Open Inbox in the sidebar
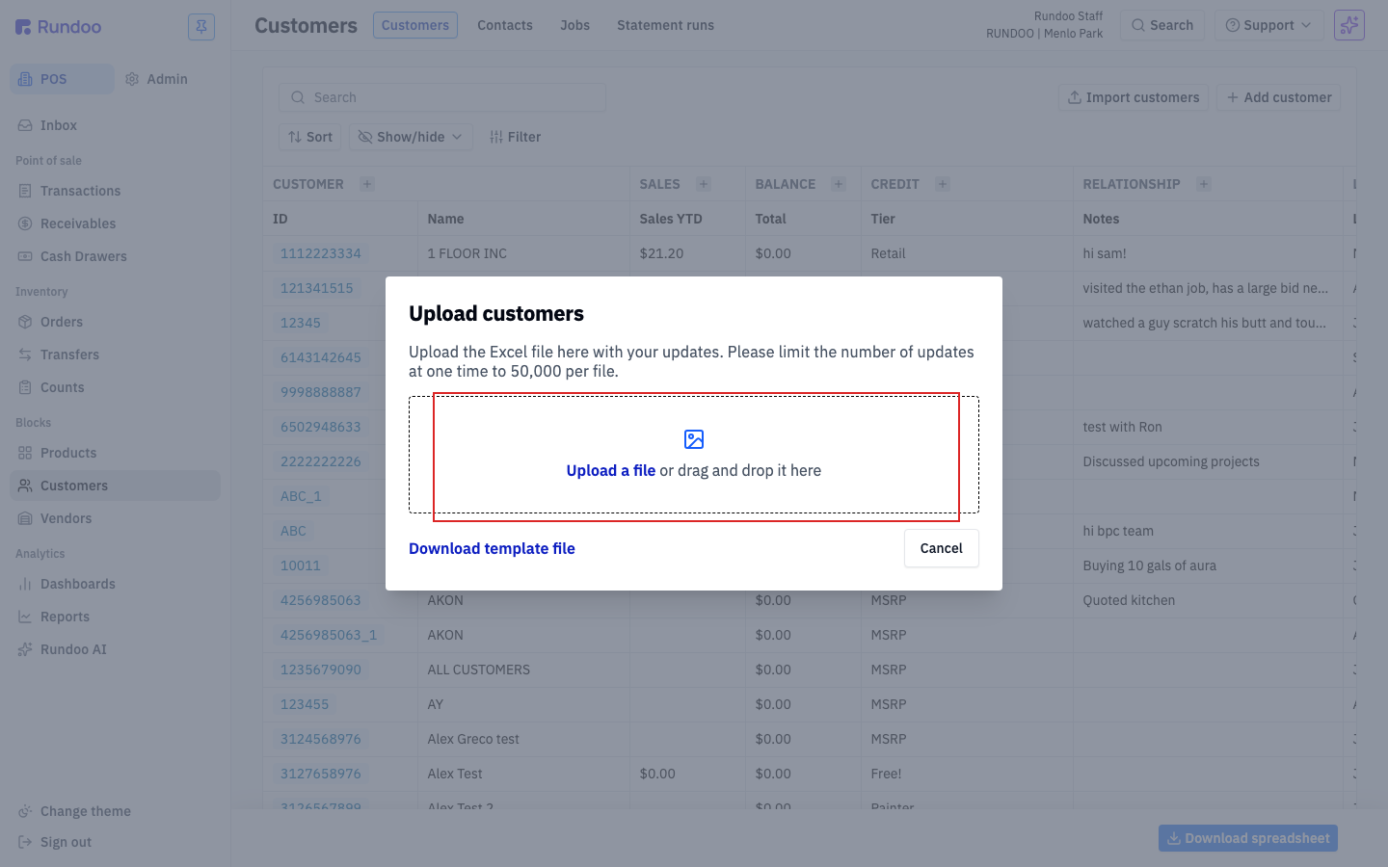The width and height of the screenshot is (1388, 867). click(x=116, y=125)
